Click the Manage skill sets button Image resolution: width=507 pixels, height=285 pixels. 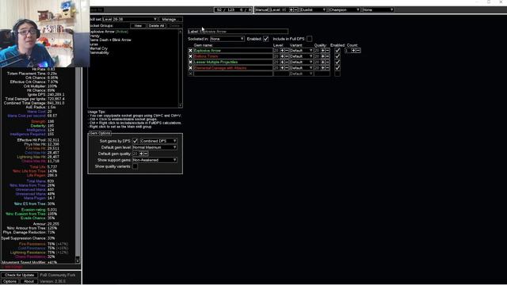pos(170,19)
